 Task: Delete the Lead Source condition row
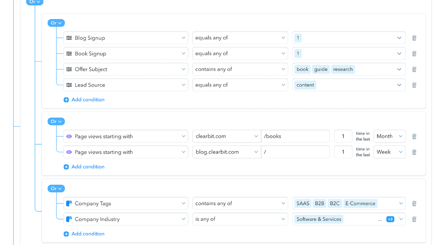tap(414, 85)
